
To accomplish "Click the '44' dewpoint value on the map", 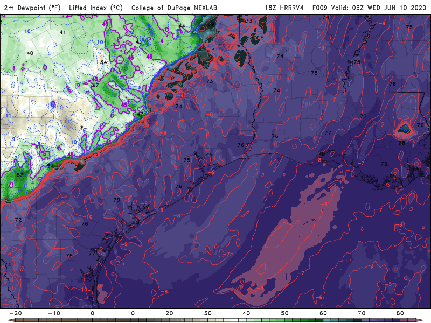I will [x=182, y=26].
